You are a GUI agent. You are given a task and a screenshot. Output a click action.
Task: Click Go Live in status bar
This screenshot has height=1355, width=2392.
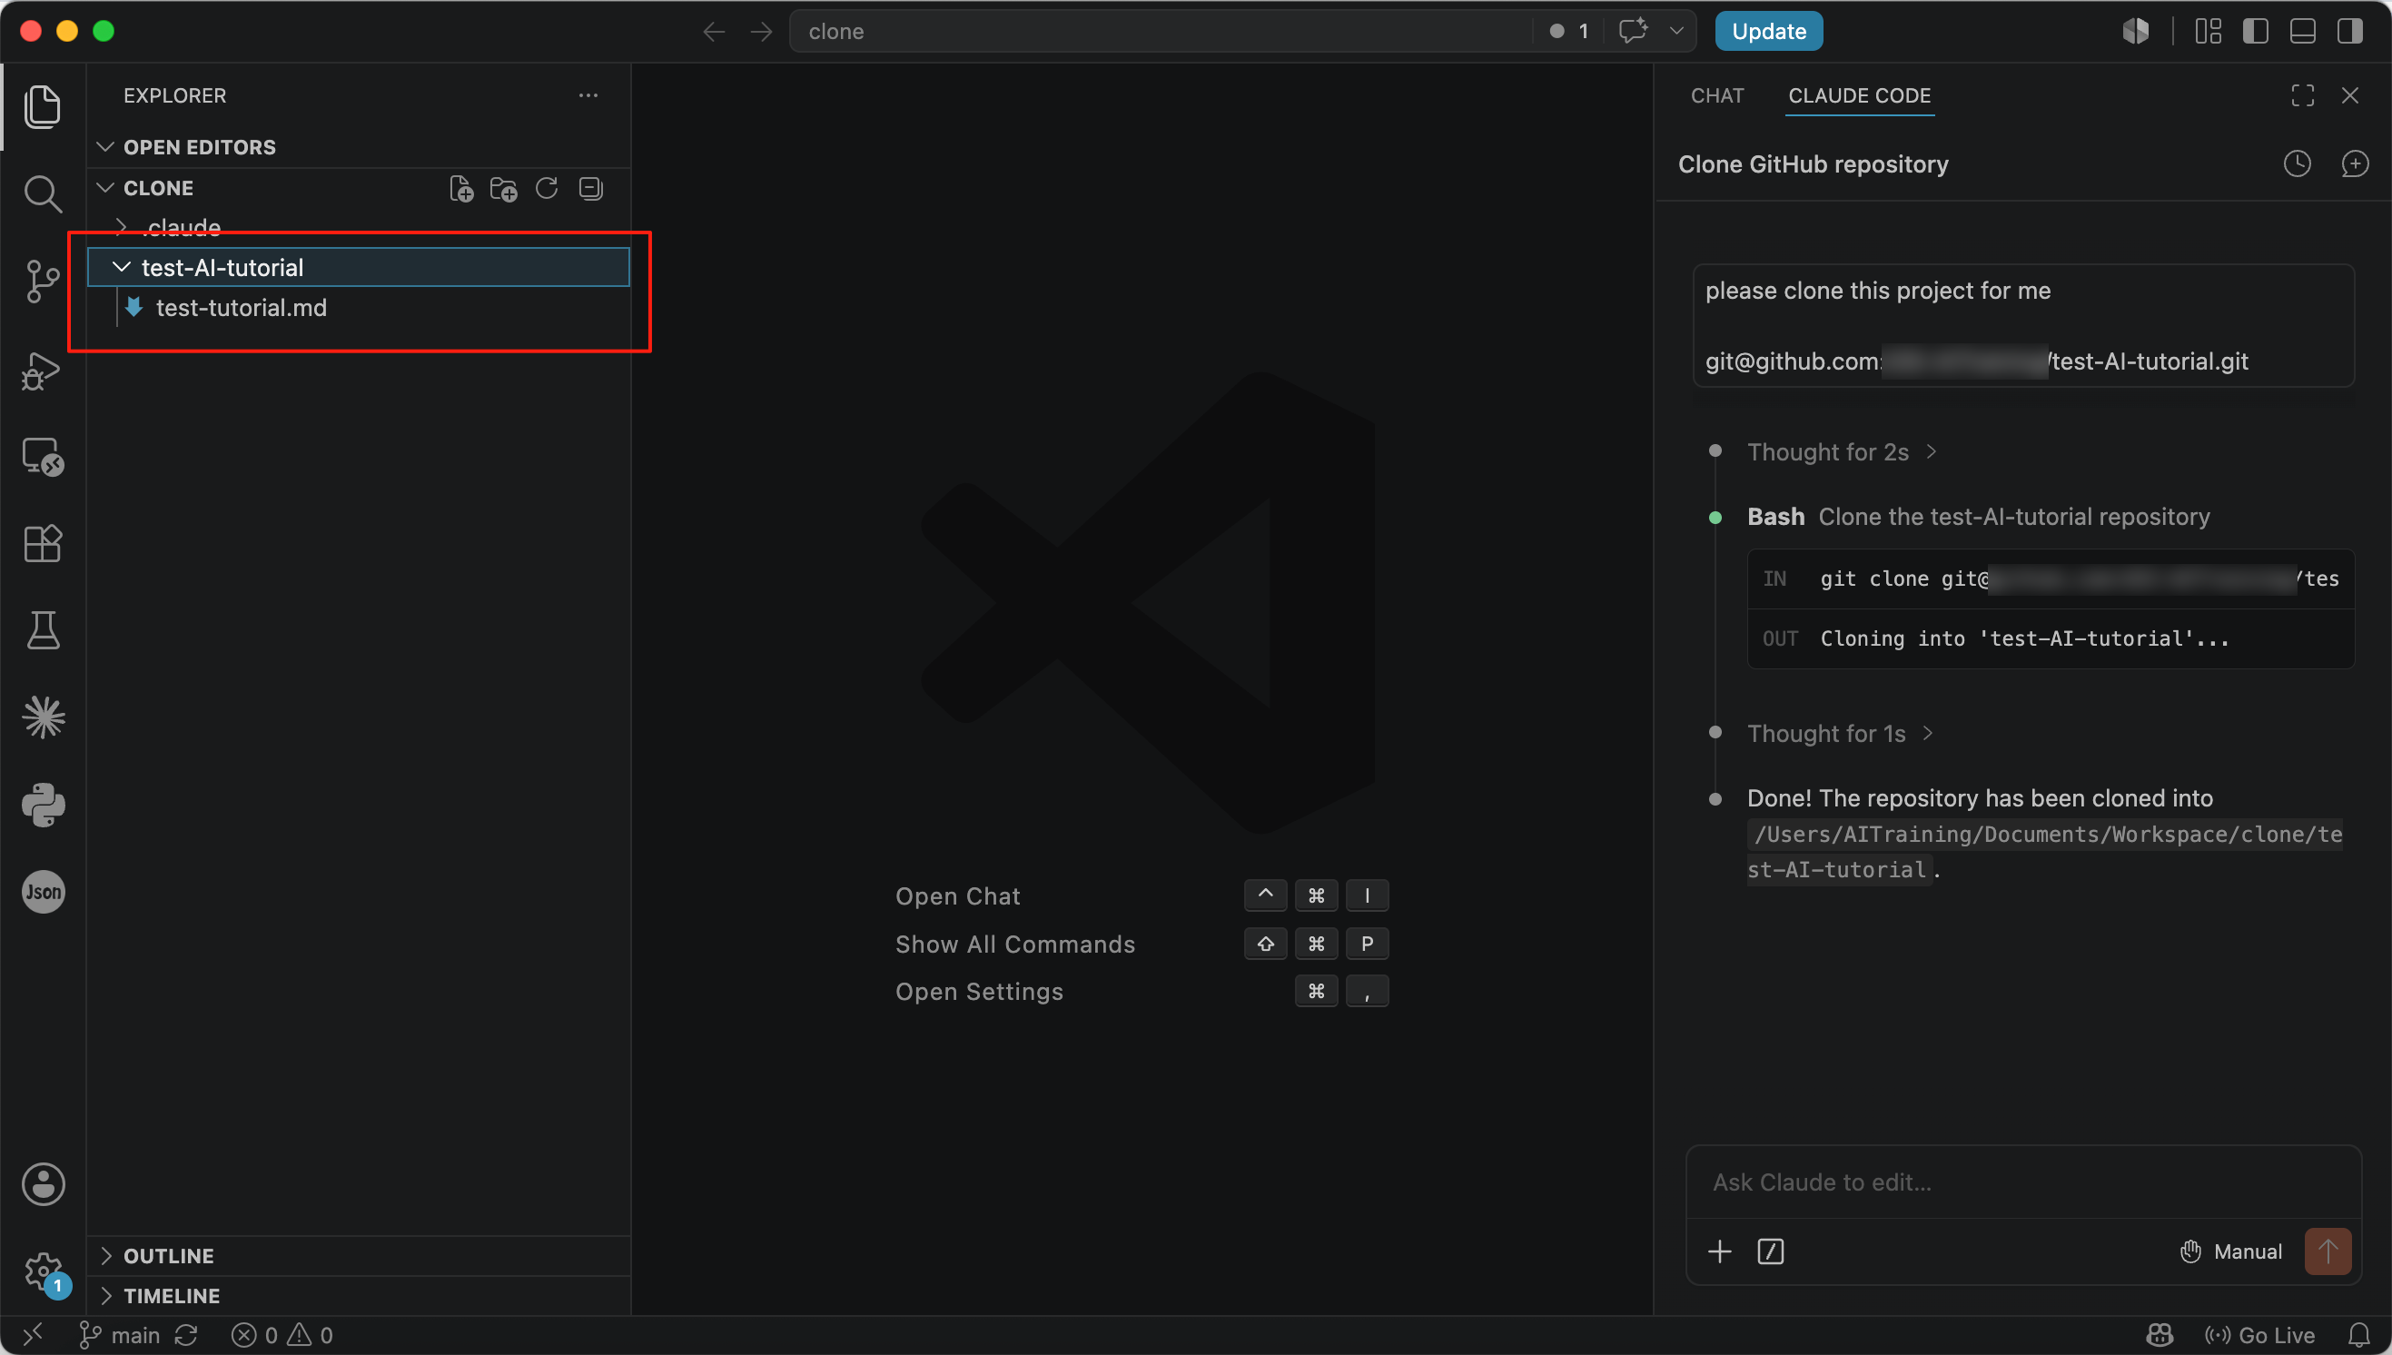pyautogui.click(x=2260, y=1335)
